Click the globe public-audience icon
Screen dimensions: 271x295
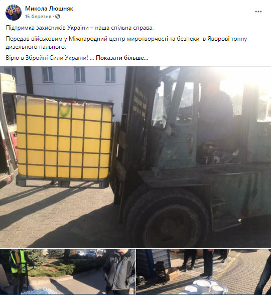(58, 17)
